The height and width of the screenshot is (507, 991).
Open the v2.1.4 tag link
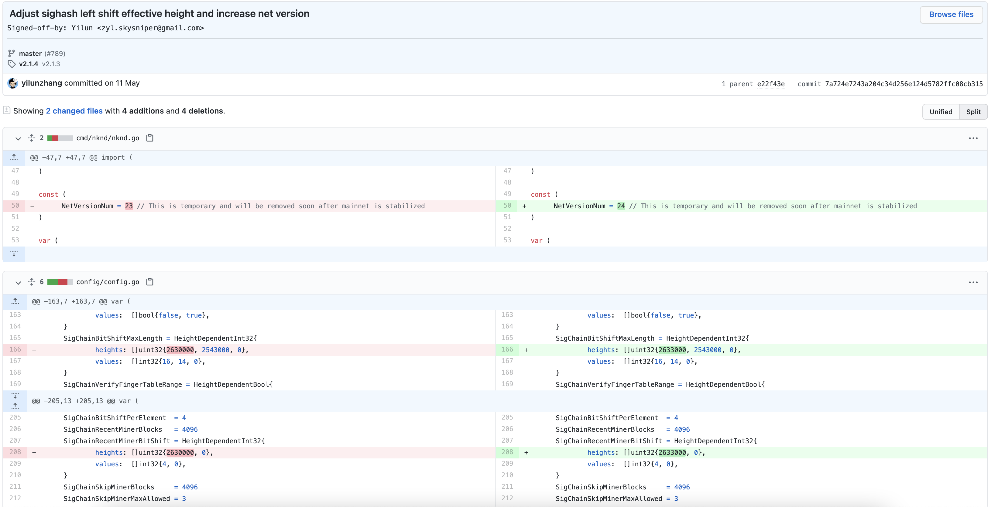pyautogui.click(x=29, y=64)
